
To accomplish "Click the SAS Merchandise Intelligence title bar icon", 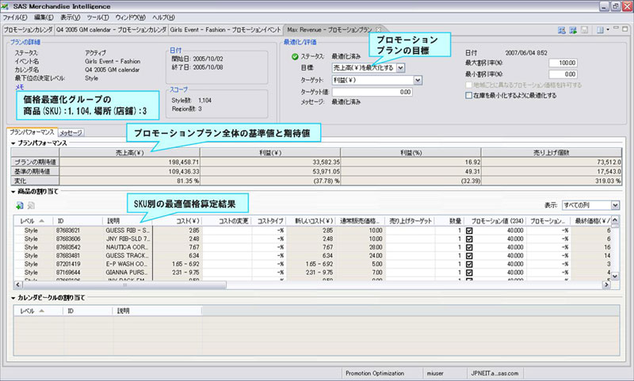I will pyautogui.click(x=5, y=6).
